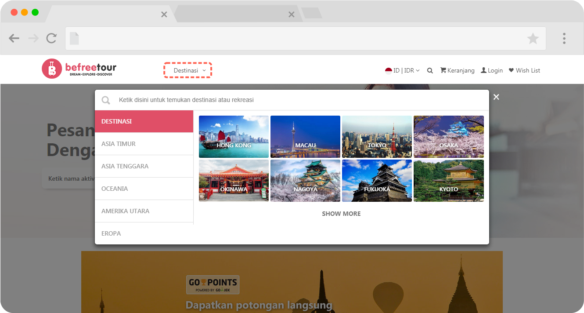This screenshot has height=313, width=584.
Task: Click the user icon beside Login
Action: (483, 70)
